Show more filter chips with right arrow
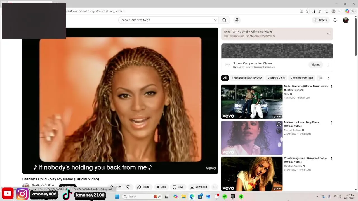Viewport: 358px width, 201px height. 329,78
